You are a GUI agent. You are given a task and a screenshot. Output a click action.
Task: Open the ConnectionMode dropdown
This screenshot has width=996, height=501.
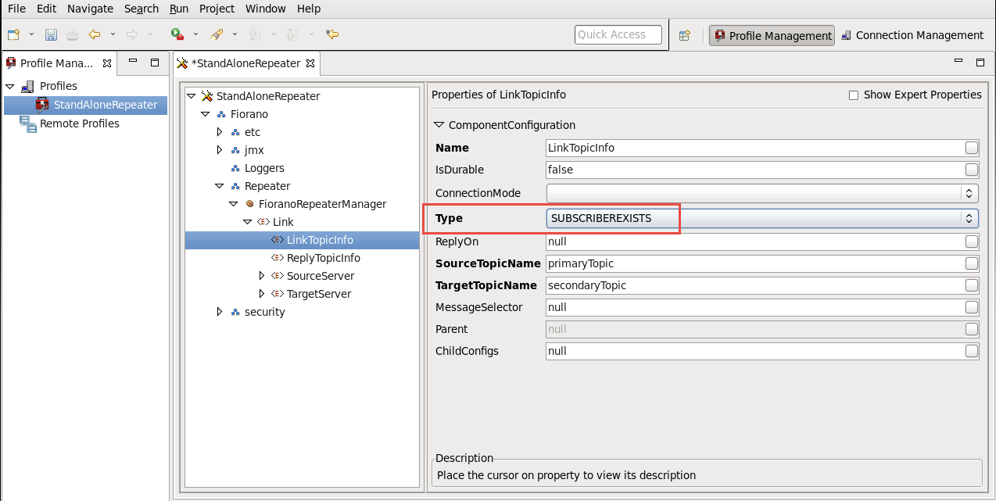pyautogui.click(x=761, y=193)
